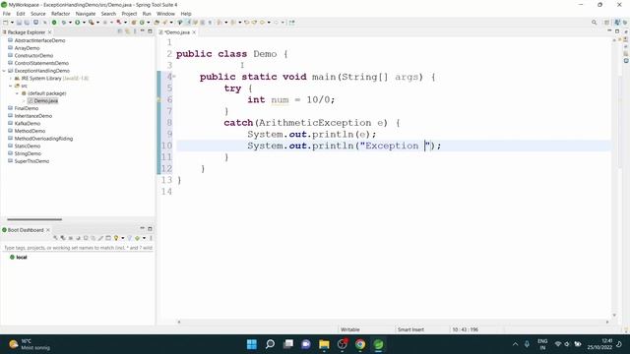Click the Save All toolbar icon
Image resolution: width=630 pixels, height=354 pixels.
(x=27, y=23)
